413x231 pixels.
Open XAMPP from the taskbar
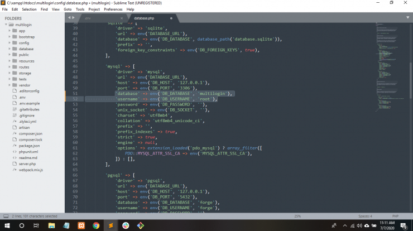tap(81, 226)
